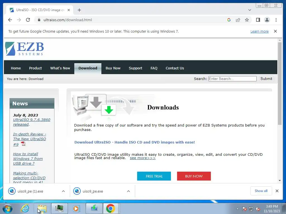Click the scrollbar down arrow
The height and width of the screenshot is (214, 286).
tap(280, 181)
